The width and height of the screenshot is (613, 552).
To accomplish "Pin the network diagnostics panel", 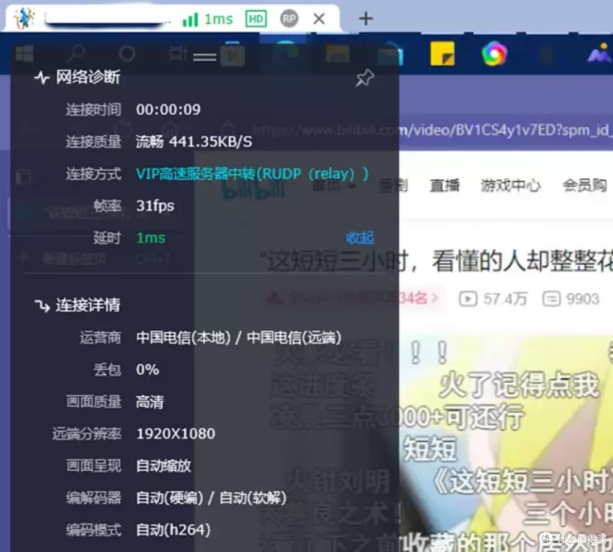I will coord(365,77).
